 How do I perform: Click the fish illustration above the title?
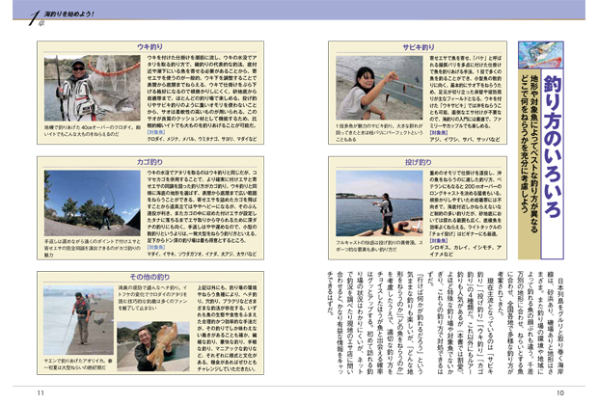click(541, 55)
